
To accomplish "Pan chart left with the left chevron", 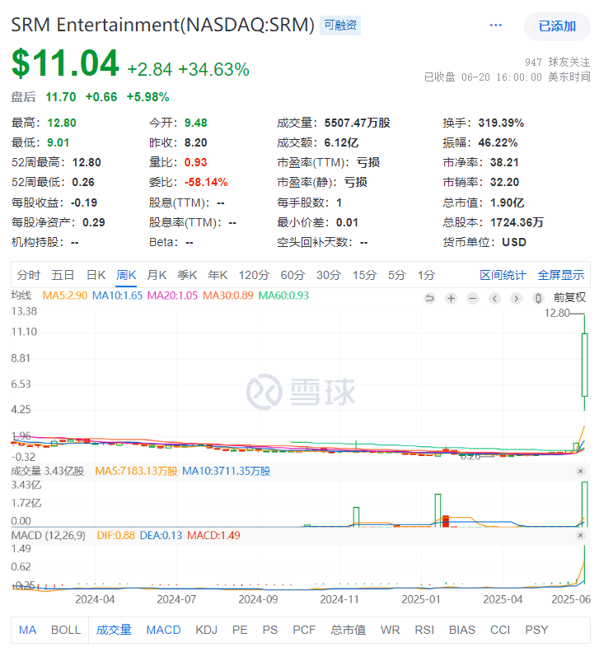I will point(494,299).
